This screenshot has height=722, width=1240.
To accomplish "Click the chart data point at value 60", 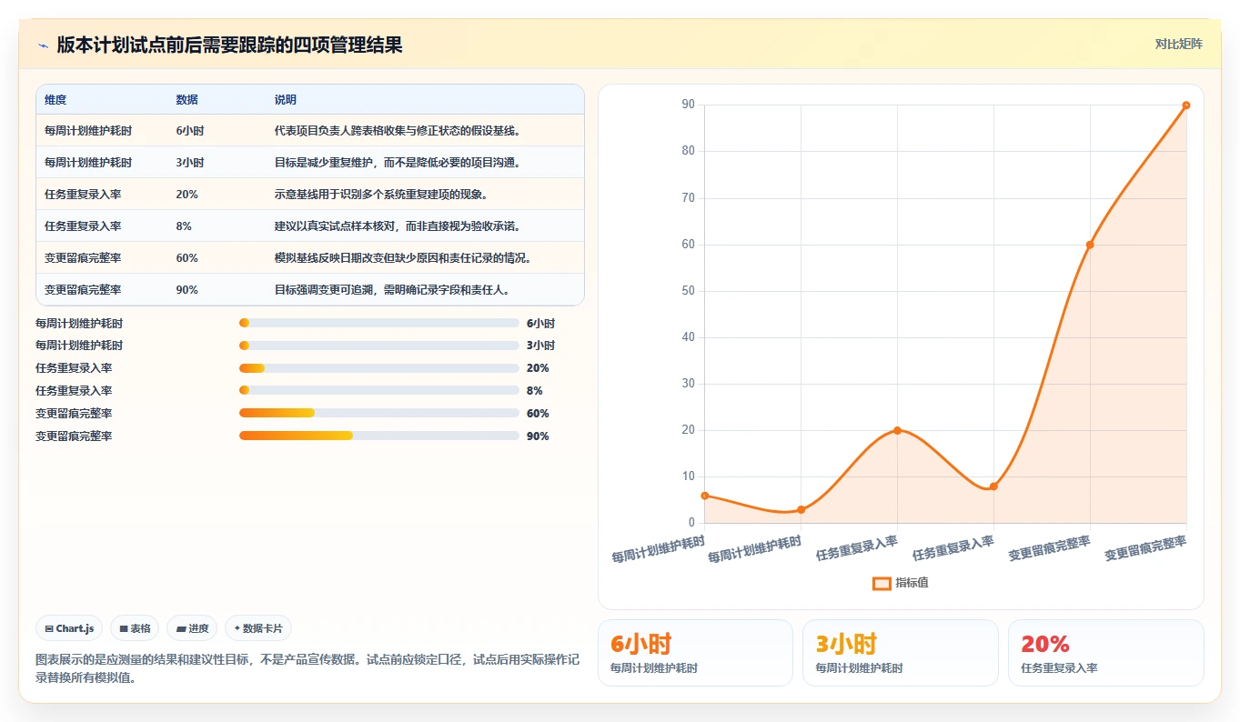I will (1090, 245).
